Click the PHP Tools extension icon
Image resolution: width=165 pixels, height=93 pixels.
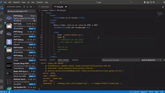pyautogui.click(x=9, y=26)
